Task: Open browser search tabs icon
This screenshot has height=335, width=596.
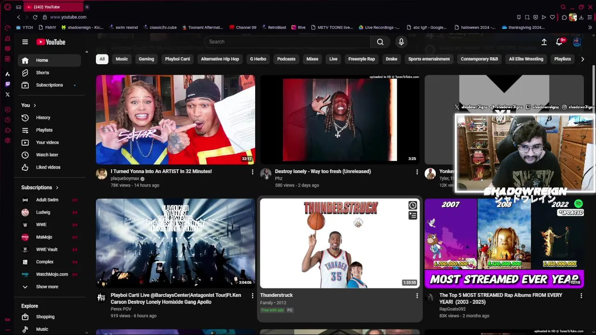Action: 563,7
